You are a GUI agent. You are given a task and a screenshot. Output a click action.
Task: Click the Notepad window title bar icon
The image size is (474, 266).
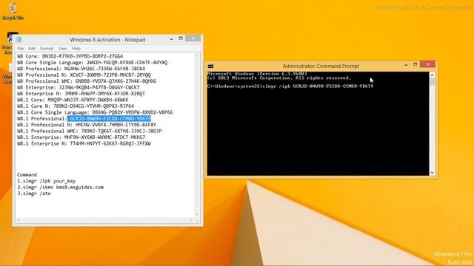click(x=19, y=39)
